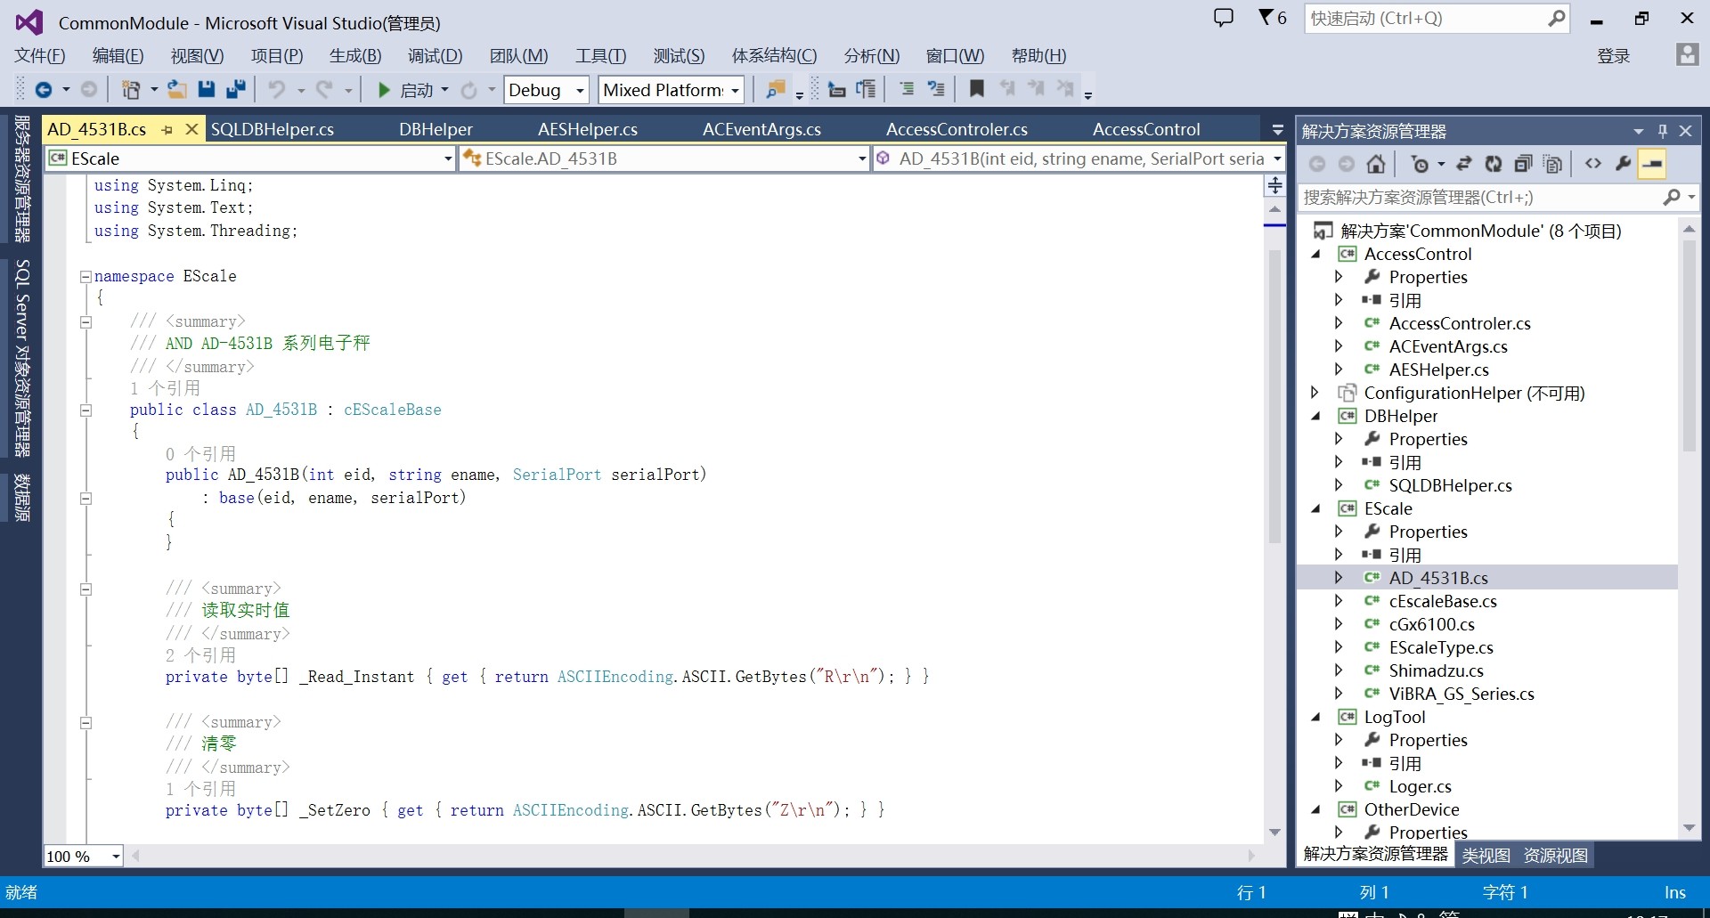1710x918 pixels.
Task: Collapse all nodes in Solution Explorer
Action: click(1523, 164)
